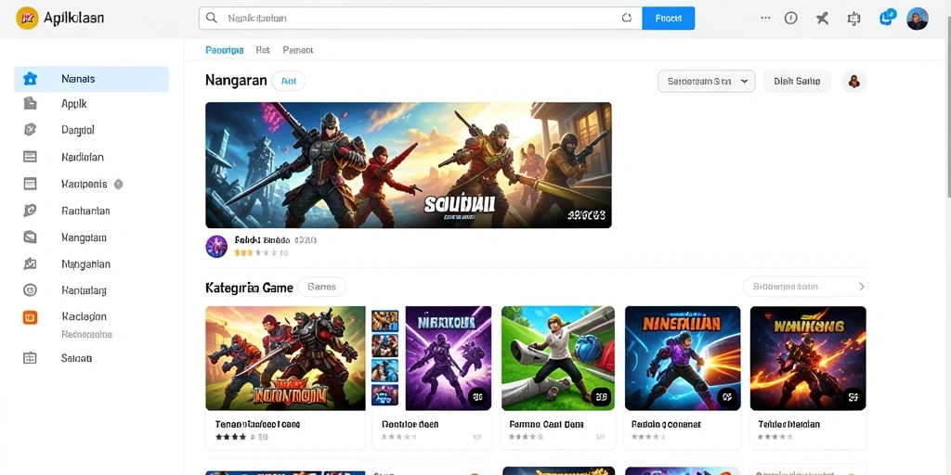Click the Apliklaan logo icon
The width and height of the screenshot is (951, 475).
(x=27, y=19)
